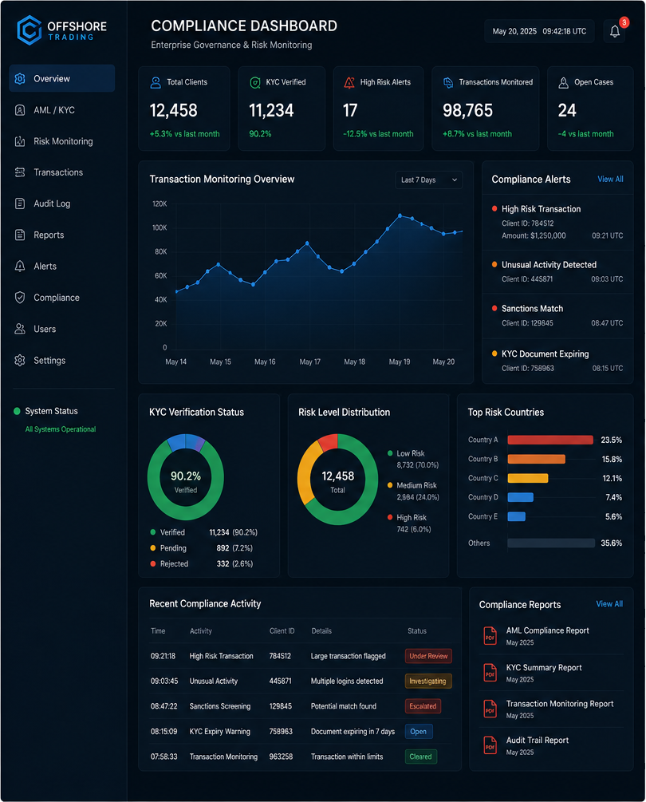Click the Pending 892 legend row
The width and height of the screenshot is (646, 802).
[x=201, y=548]
